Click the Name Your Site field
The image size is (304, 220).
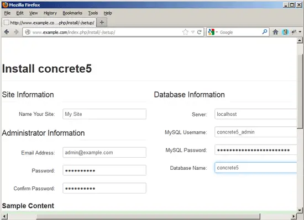click(104, 114)
